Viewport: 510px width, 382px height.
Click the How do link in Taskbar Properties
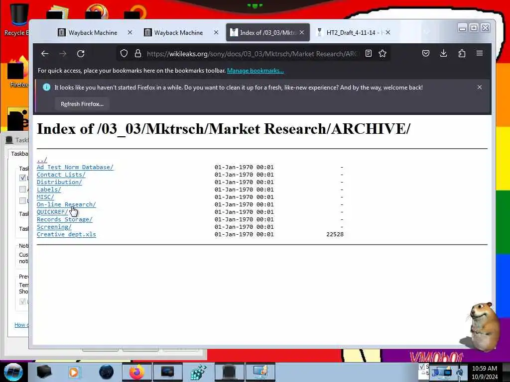coord(21,325)
